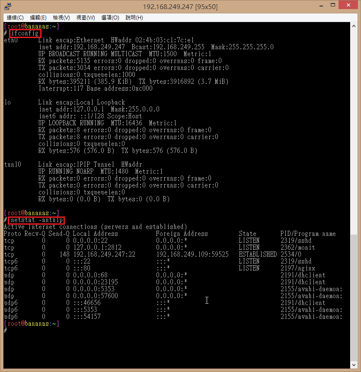The image size is (361, 372).
Task: Click inet addr:192.168.249.247 text
Action: point(82,47)
